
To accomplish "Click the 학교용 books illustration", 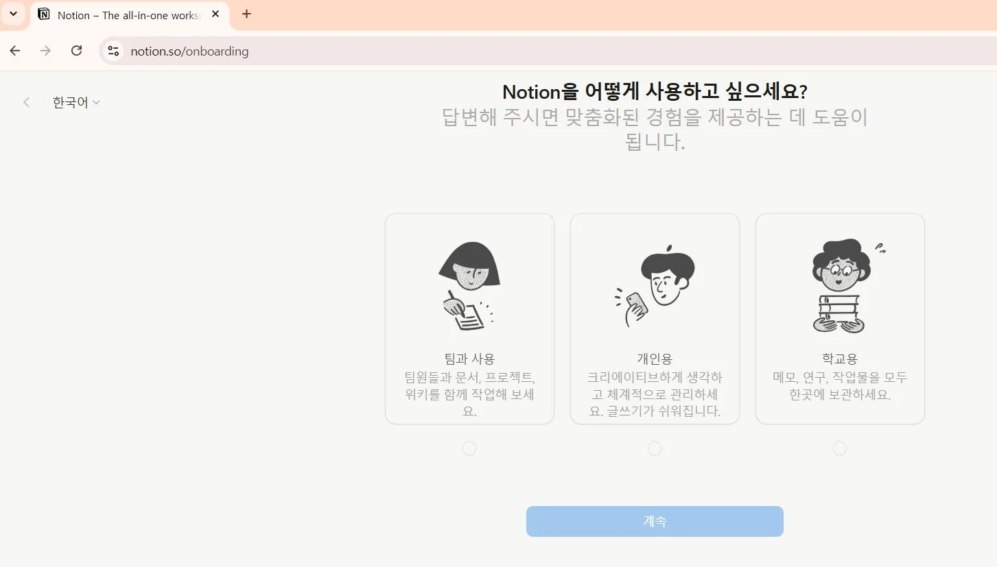I will click(x=840, y=286).
